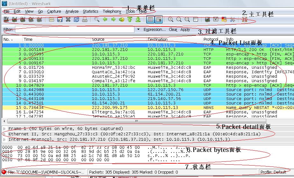
Task: Close the capture file icon
Action: (68, 19)
